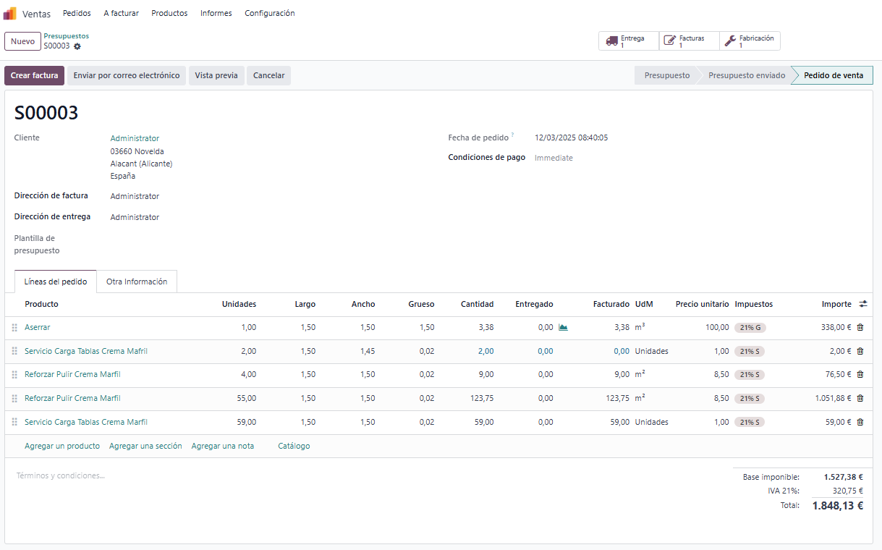882x550 pixels.
Task: Open the Informes menu
Action: click(216, 13)
